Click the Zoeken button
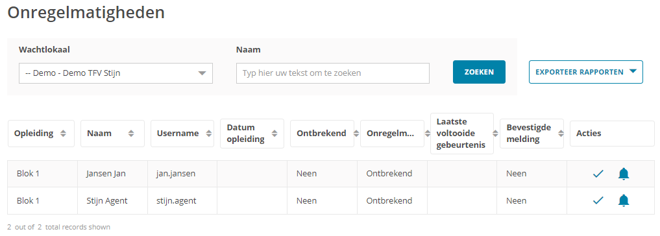 (479, 72)
